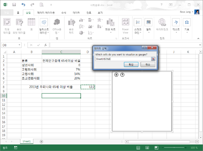Viewport: 203px width, 151px height.
Task: Insert a Table from the ribbon
Action: 32,25
